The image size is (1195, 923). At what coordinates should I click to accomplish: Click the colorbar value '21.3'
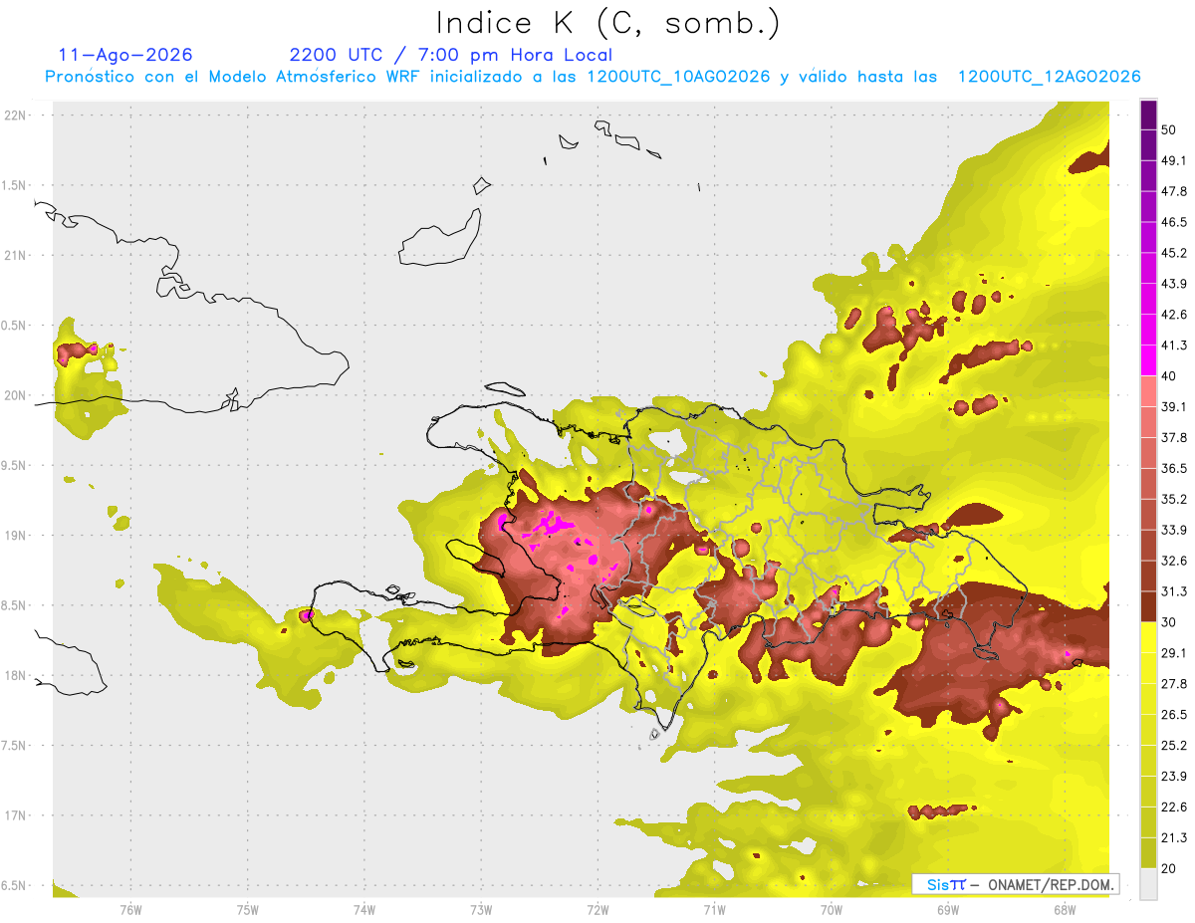point(1173,837)
